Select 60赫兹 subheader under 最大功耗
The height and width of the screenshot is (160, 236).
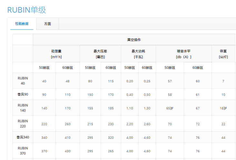(147, 68)
